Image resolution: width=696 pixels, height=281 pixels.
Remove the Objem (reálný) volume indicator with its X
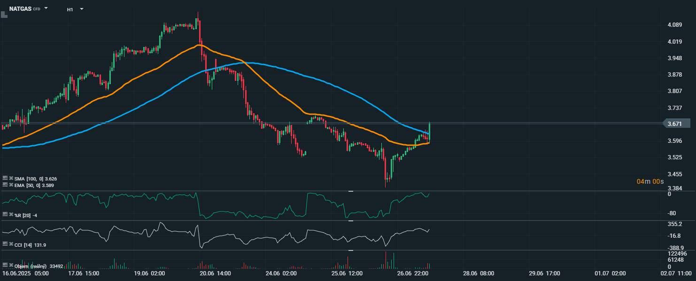coord(11,265)
